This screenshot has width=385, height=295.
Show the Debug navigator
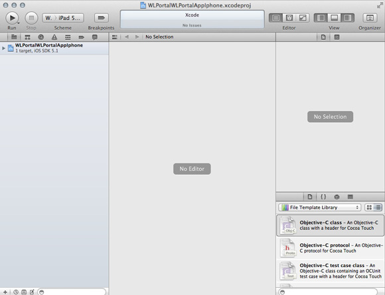click(x=68, y=37)
